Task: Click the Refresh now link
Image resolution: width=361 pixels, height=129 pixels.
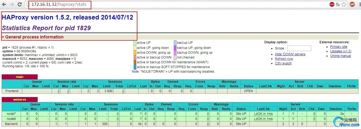Action: [x=284, y=59]
